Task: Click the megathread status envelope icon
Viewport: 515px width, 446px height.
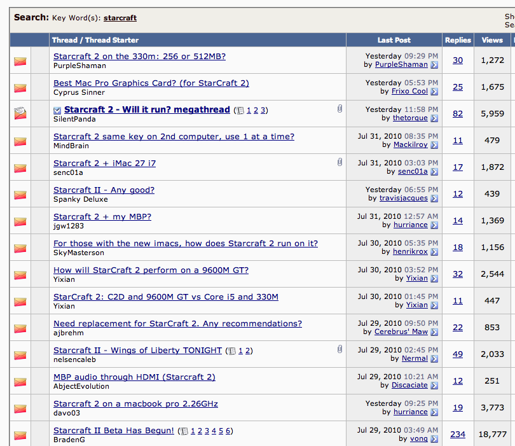Action: click(x=20, y=113)
